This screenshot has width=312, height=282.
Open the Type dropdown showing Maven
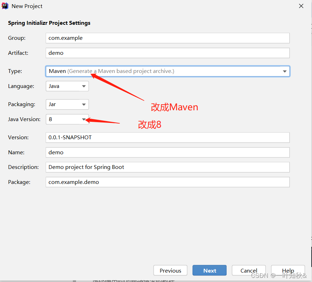coord(168,71)
